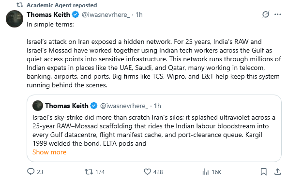Bookmark this post

pyautogui.click(x=263, y=172)
